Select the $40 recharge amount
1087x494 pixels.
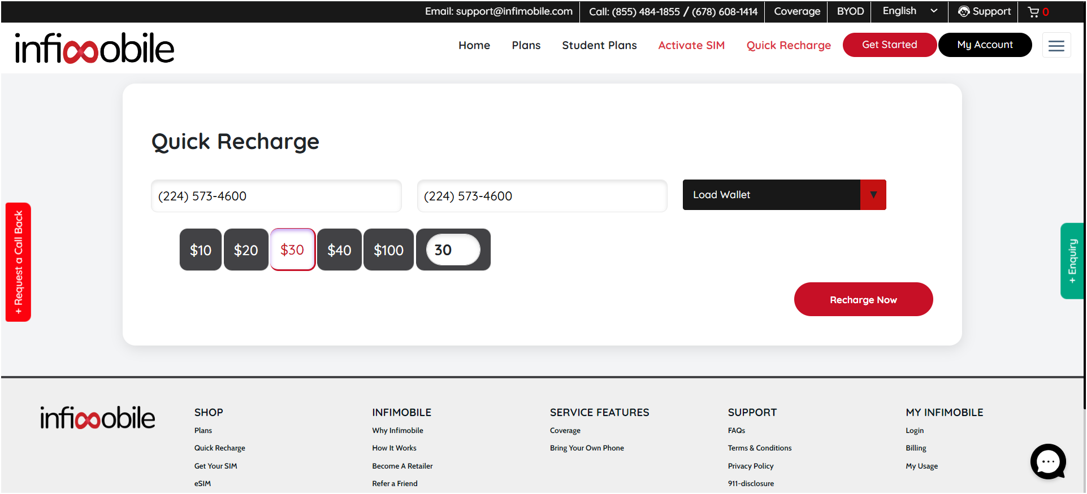[x=339, y=250]
